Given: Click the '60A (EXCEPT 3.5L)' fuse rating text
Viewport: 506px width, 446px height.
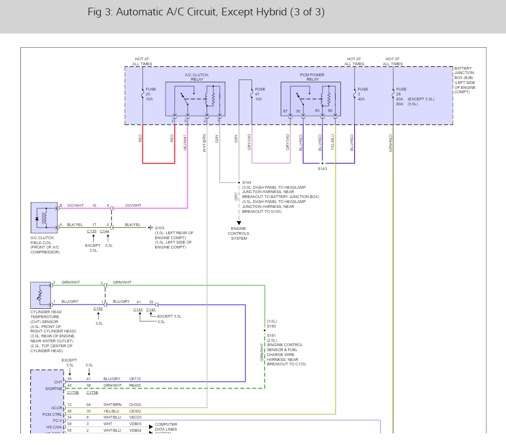Looking at the screenshot, I should (x=416, y=99).
